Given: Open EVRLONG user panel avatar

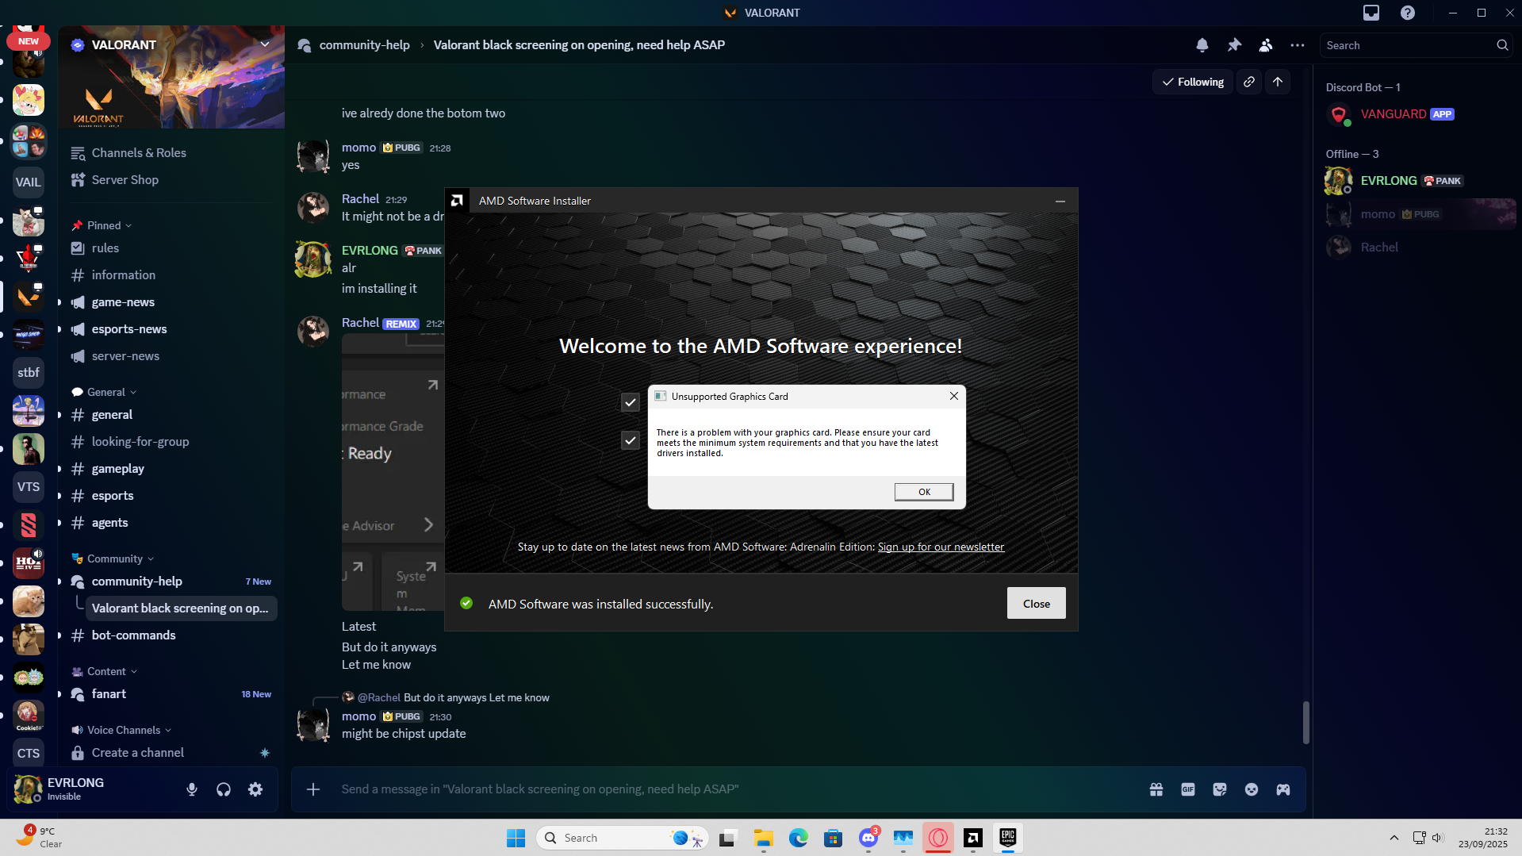Looking at the screenshot, I should click(x=28, y=789).
